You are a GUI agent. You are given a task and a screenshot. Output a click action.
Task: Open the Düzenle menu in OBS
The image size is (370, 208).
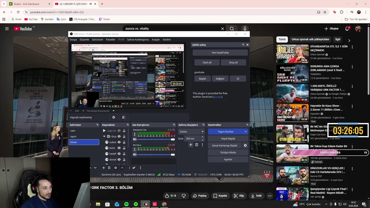(84, 40)
